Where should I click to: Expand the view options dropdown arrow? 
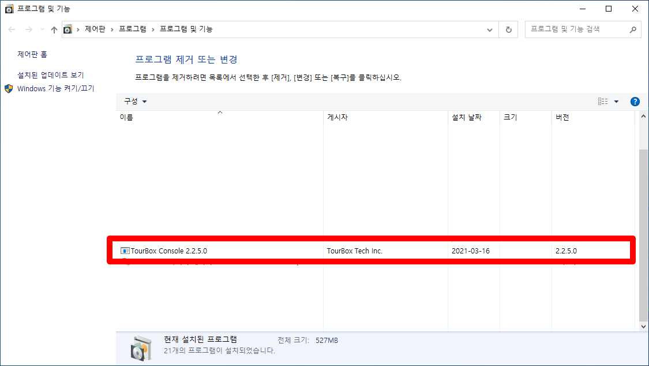[616, 102]
